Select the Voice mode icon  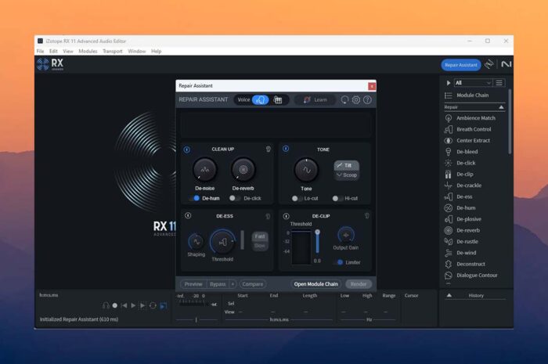(x=261, y=100)
